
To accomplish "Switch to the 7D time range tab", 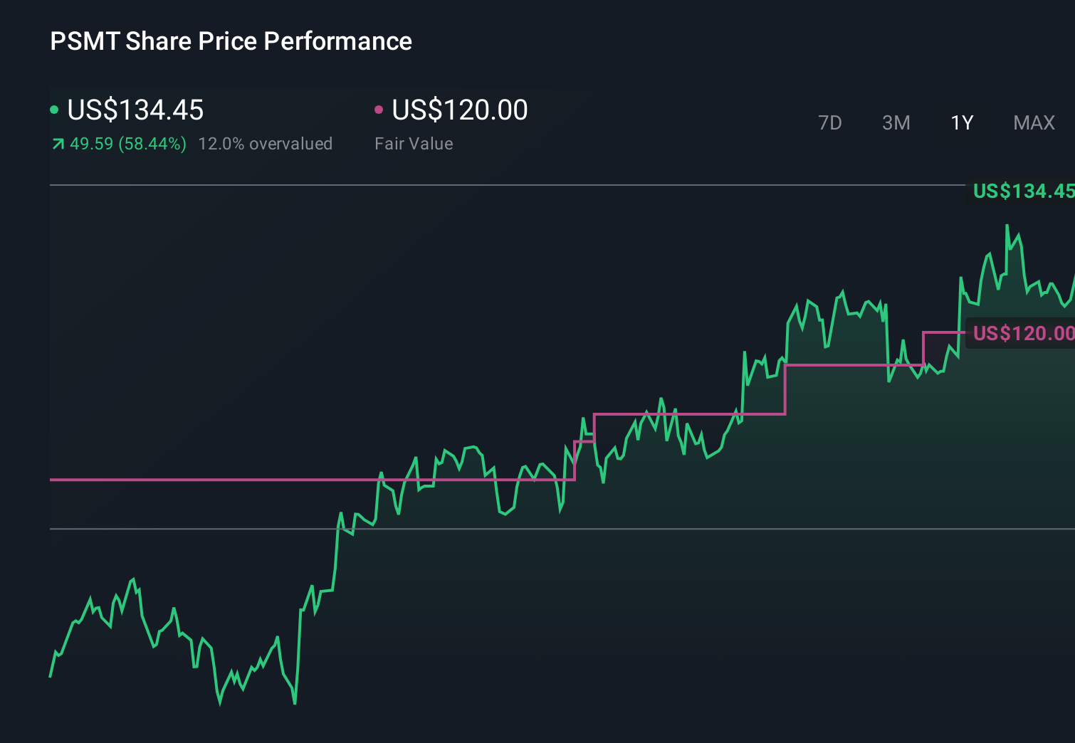I will [x=831, y=122].
